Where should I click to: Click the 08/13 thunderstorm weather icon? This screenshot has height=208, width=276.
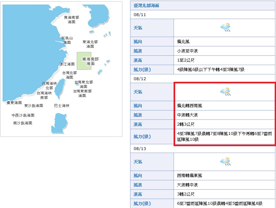click(225, 162)
